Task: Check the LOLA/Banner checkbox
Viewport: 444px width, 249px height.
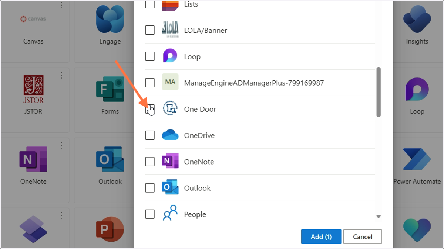Action: pos(150,30)
